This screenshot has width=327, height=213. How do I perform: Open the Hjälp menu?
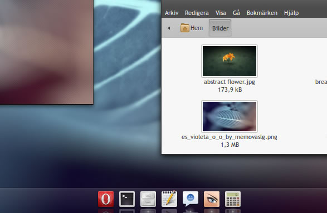click(x=291, y=13)
